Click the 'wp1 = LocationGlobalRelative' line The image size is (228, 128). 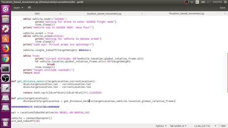(x=50, y=113)
